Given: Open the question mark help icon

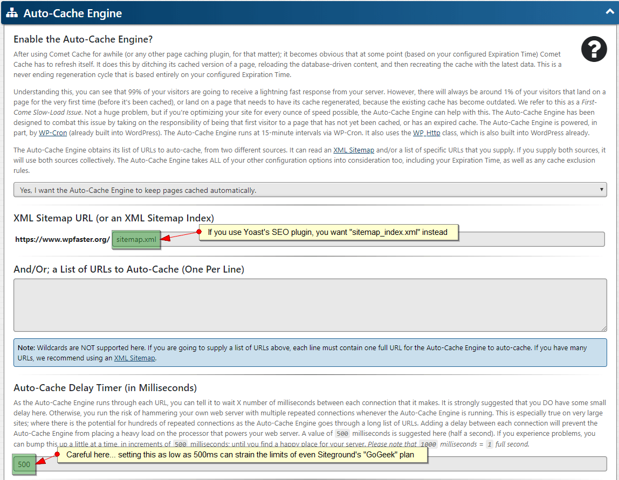Looking at the screenshot, I should 594,49.
